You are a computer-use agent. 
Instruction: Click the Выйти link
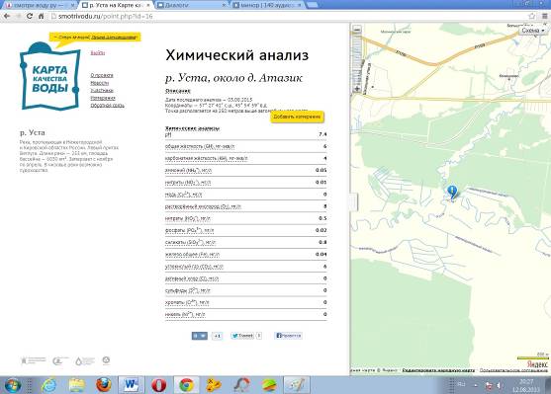pyautogui.click(x=97, y=53)
